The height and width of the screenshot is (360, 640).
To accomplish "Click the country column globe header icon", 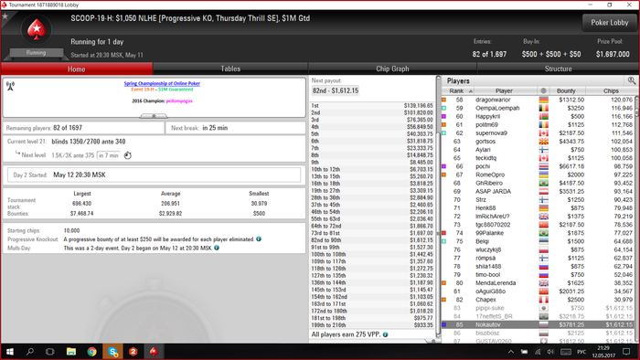I will click(543, 91).
